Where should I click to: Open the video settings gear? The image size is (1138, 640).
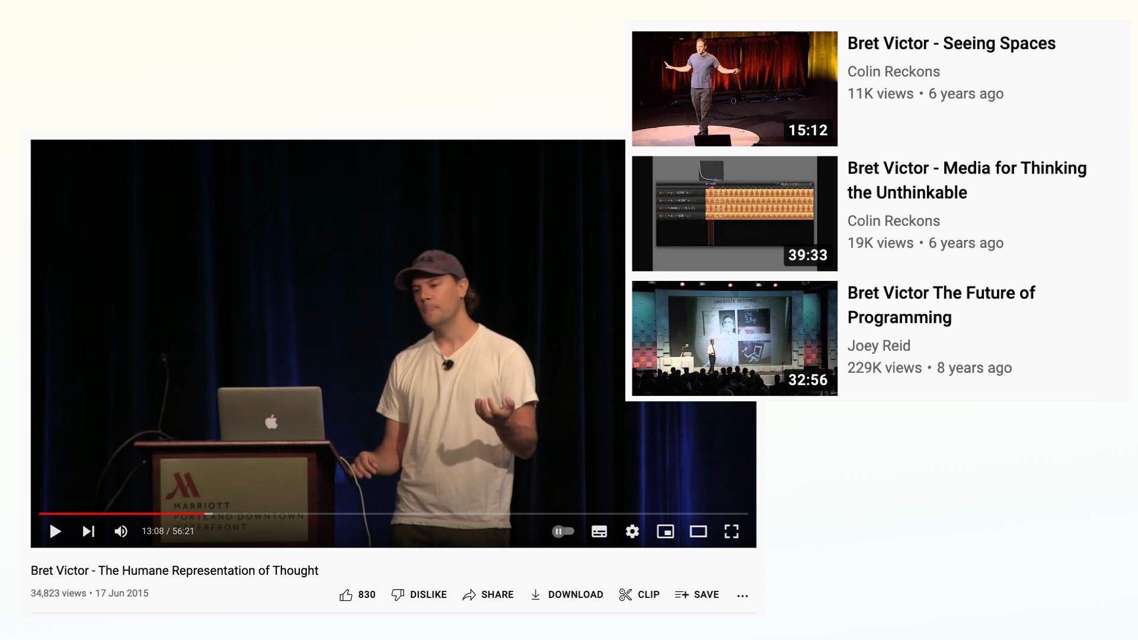[x=632, y=532]
